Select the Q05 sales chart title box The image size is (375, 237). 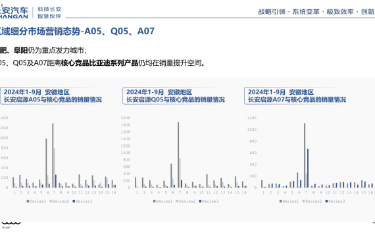[x=174, y=95]
